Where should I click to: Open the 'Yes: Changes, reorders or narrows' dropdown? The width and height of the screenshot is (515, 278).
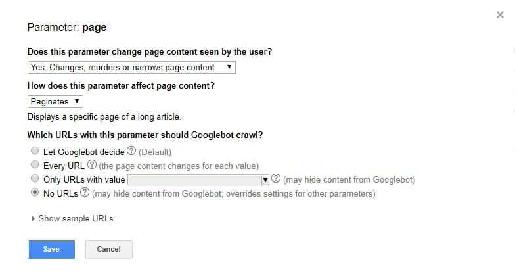pyautogui.click(x=131, y=67)
